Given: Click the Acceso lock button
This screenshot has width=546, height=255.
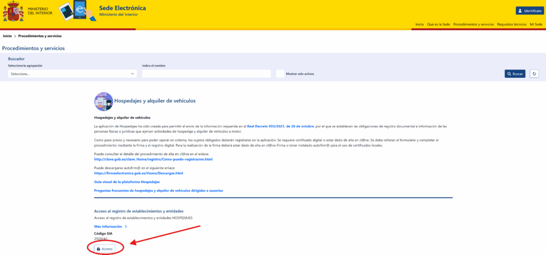Looking at the screenshot, I should (105, 249).
